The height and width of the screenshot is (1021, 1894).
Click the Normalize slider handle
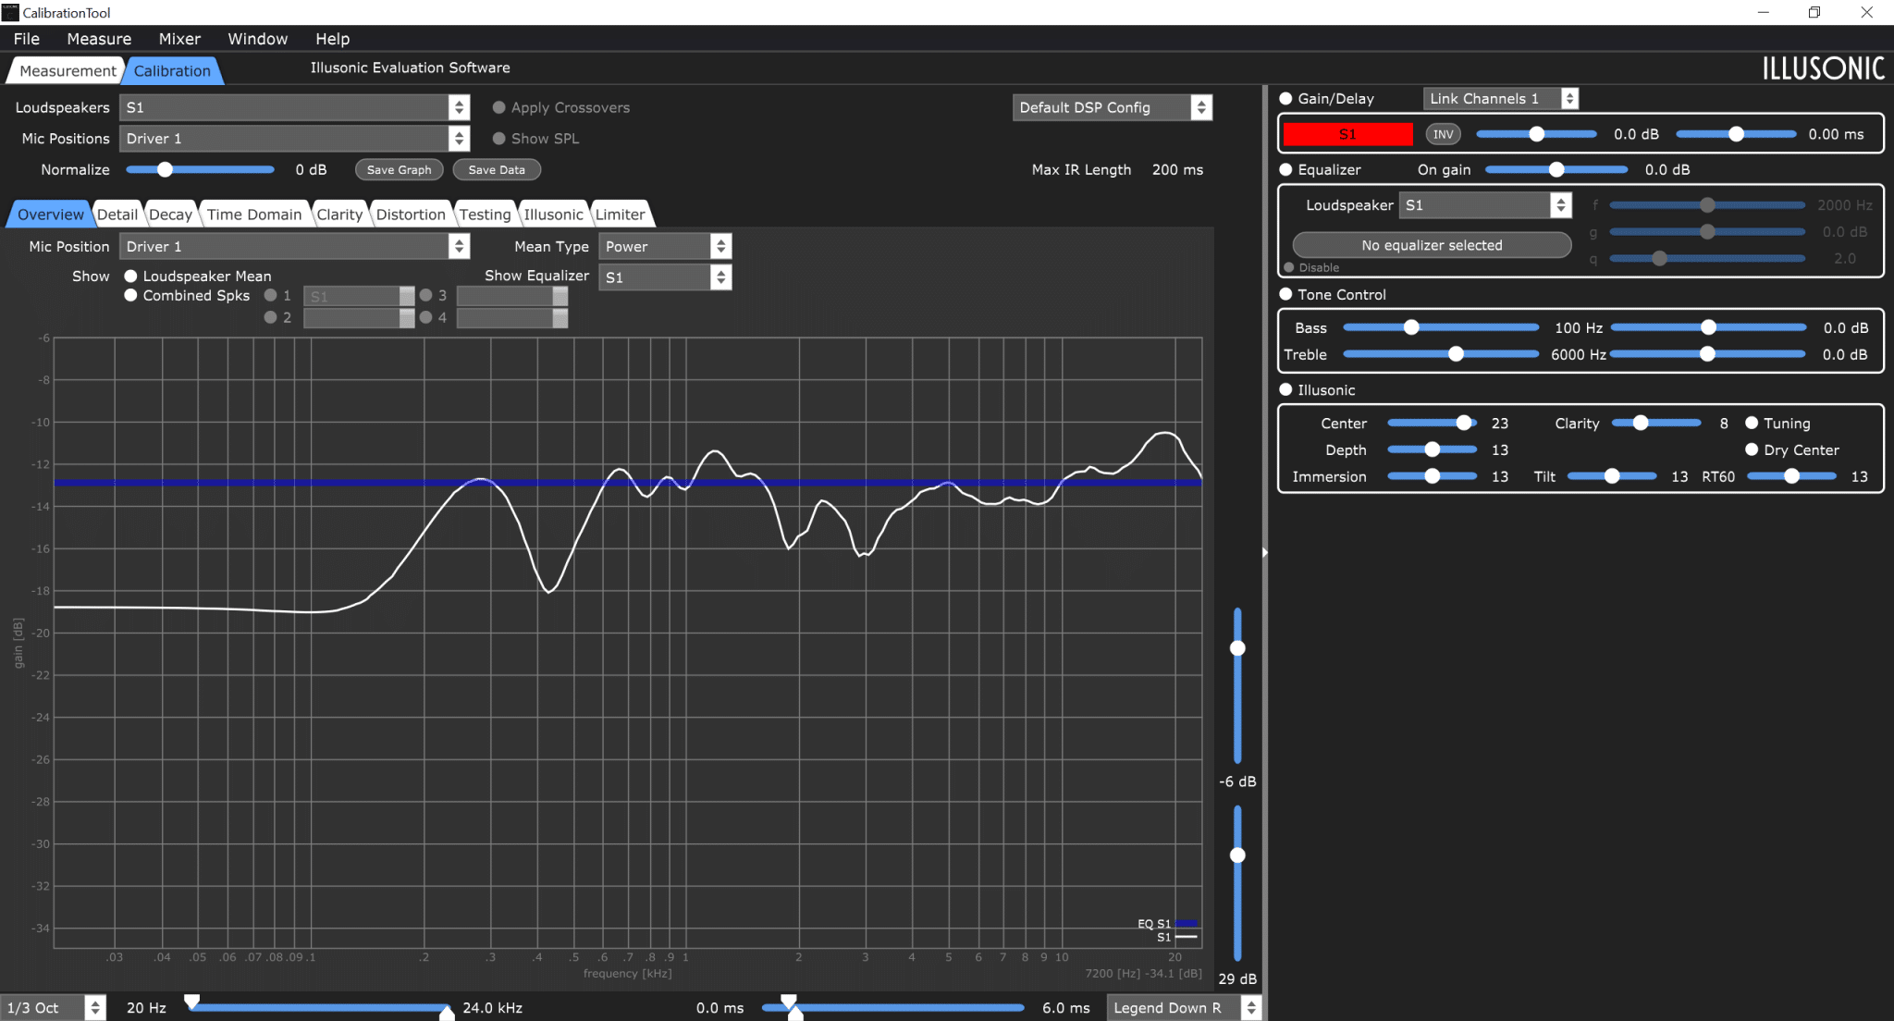point(165,169)
